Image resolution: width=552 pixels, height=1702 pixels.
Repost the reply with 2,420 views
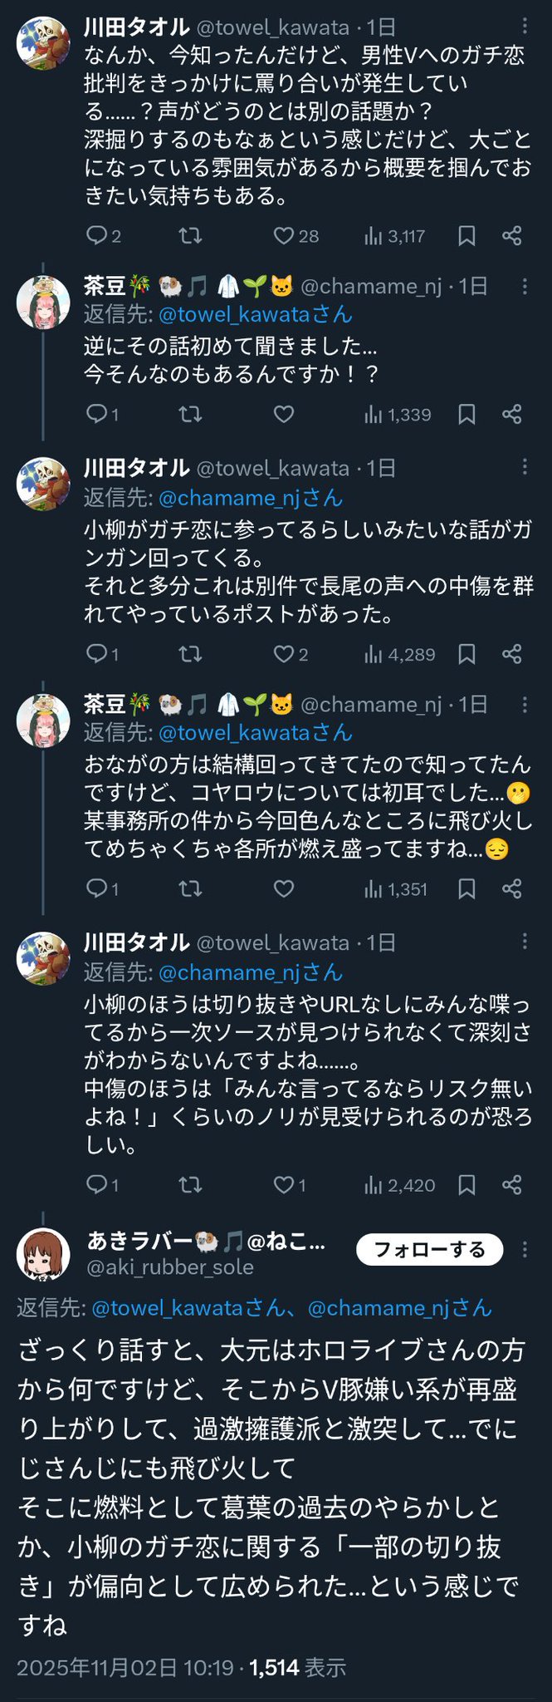click(190, 1185)
